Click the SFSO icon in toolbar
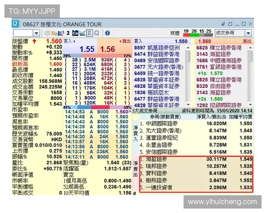This screenshot has width=266, height=213. click(x=90, y=33)
